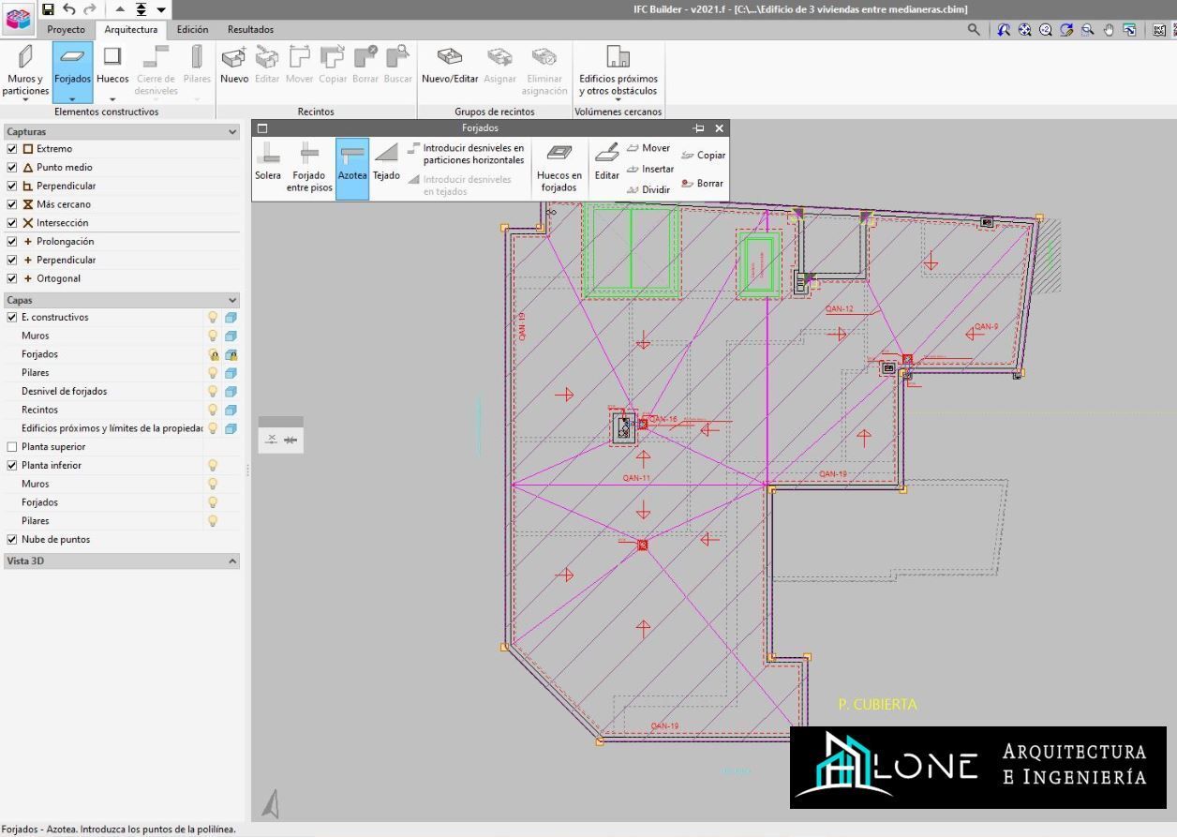Viewport: 1177px width, 837px height.
Task: Open dropdown arrow under Huecos ribbon button
Action: [112, 99]
